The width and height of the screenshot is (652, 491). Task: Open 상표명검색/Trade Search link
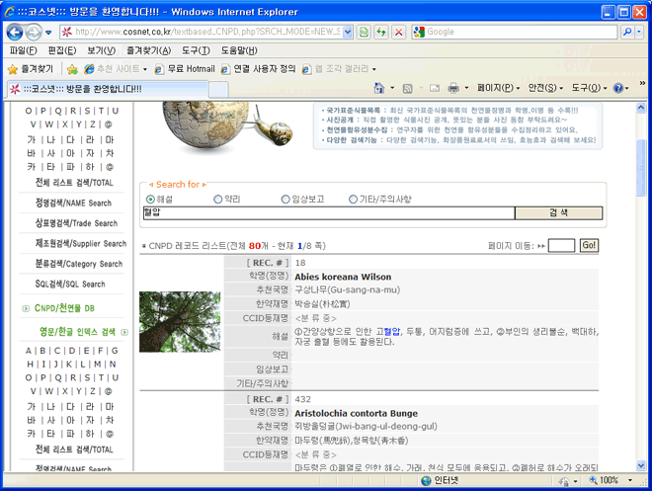click(x=76, y=223)
